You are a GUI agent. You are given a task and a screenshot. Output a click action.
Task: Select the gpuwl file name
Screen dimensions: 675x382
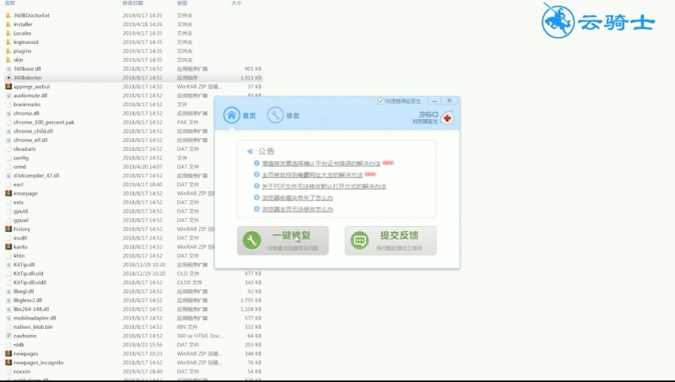tap(21, 220)
